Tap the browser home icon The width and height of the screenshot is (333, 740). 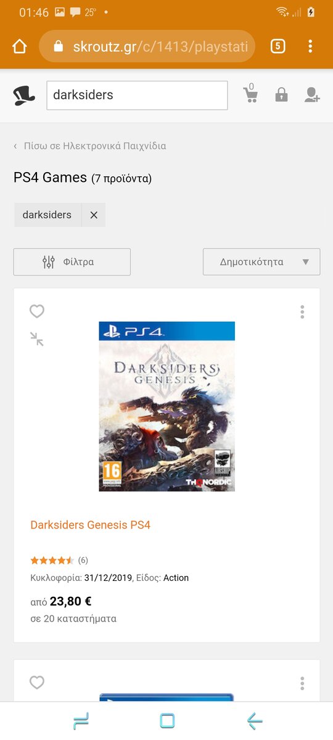[20, 47]
